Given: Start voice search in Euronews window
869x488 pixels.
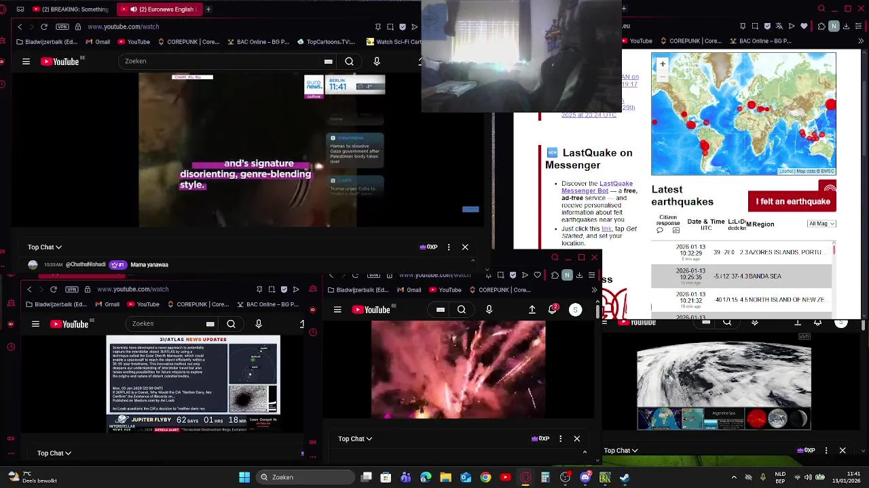Looking at the screenshot, I should [377, 61].
